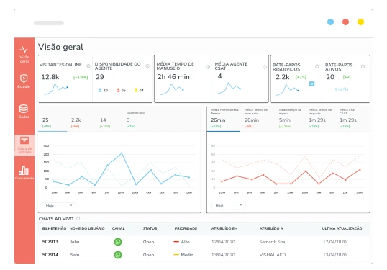Click WhatsApp channel icon for Sam
The image size is (387, 270).
coord(118,255)
